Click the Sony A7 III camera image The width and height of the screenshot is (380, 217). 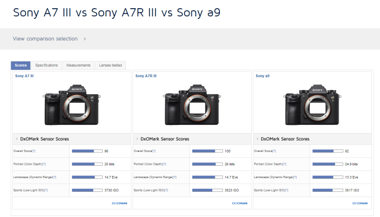click(72, 106)
